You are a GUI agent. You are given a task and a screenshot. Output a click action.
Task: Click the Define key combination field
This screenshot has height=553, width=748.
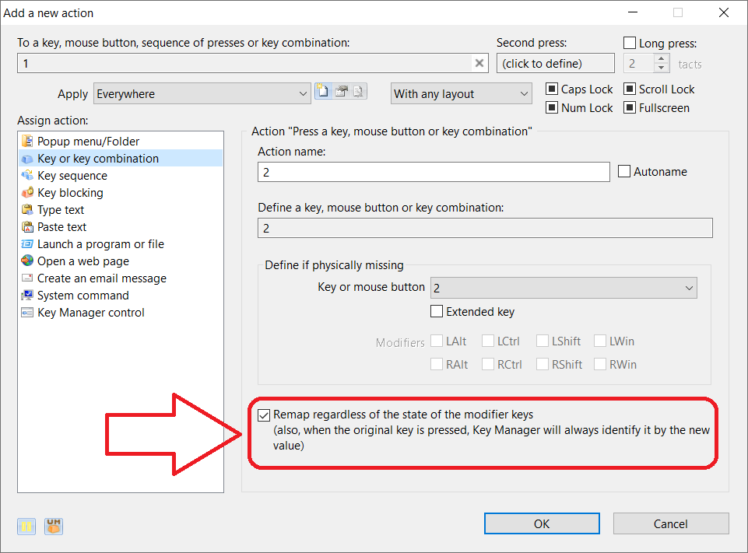coord(485,228)
